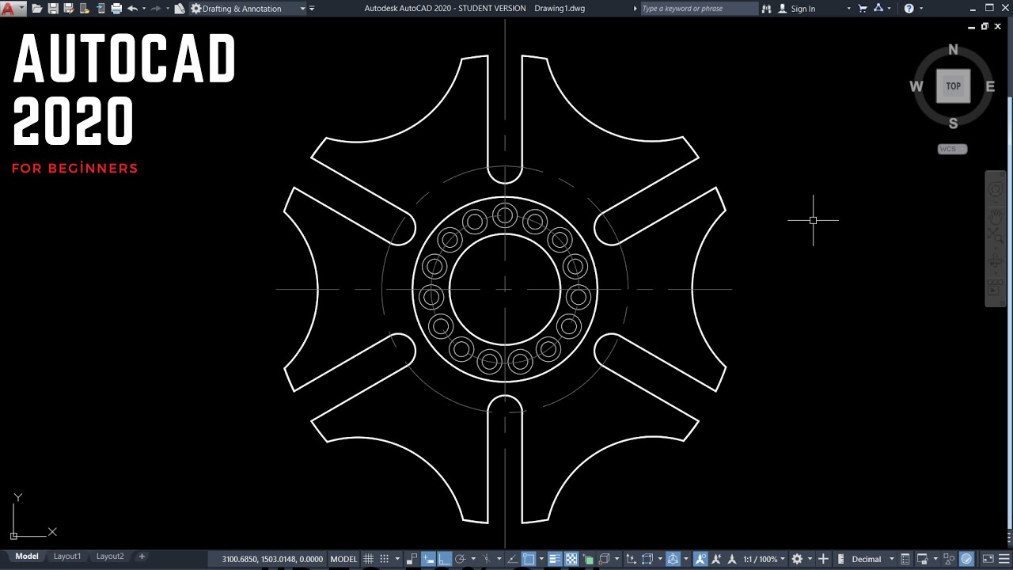Click the annotation monitor plus icon
The height and width of the screenshot is (570, 1013).
click(823, 559)
